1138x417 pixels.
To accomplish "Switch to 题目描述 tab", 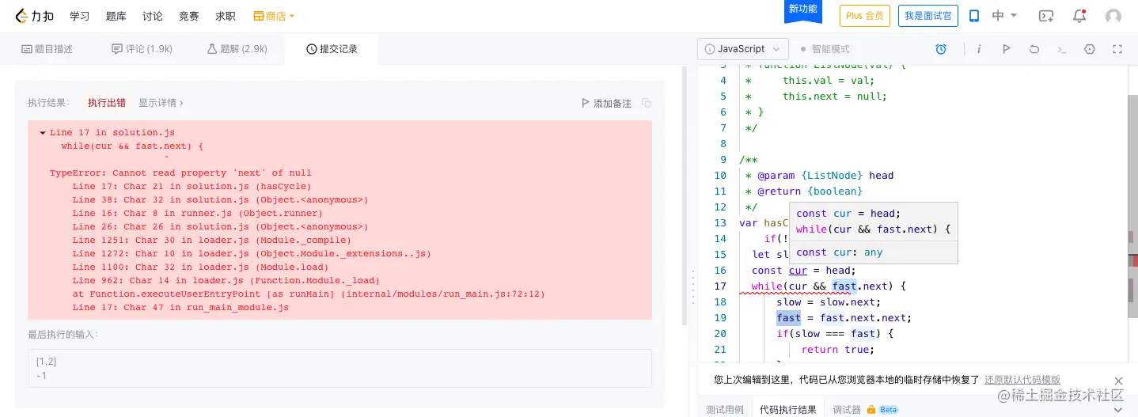I will coord(47,49).
